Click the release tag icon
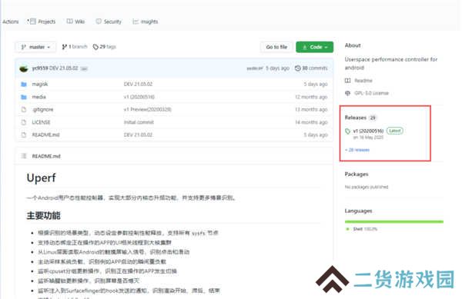Viewport: 462px width, 299px height. 348,131
